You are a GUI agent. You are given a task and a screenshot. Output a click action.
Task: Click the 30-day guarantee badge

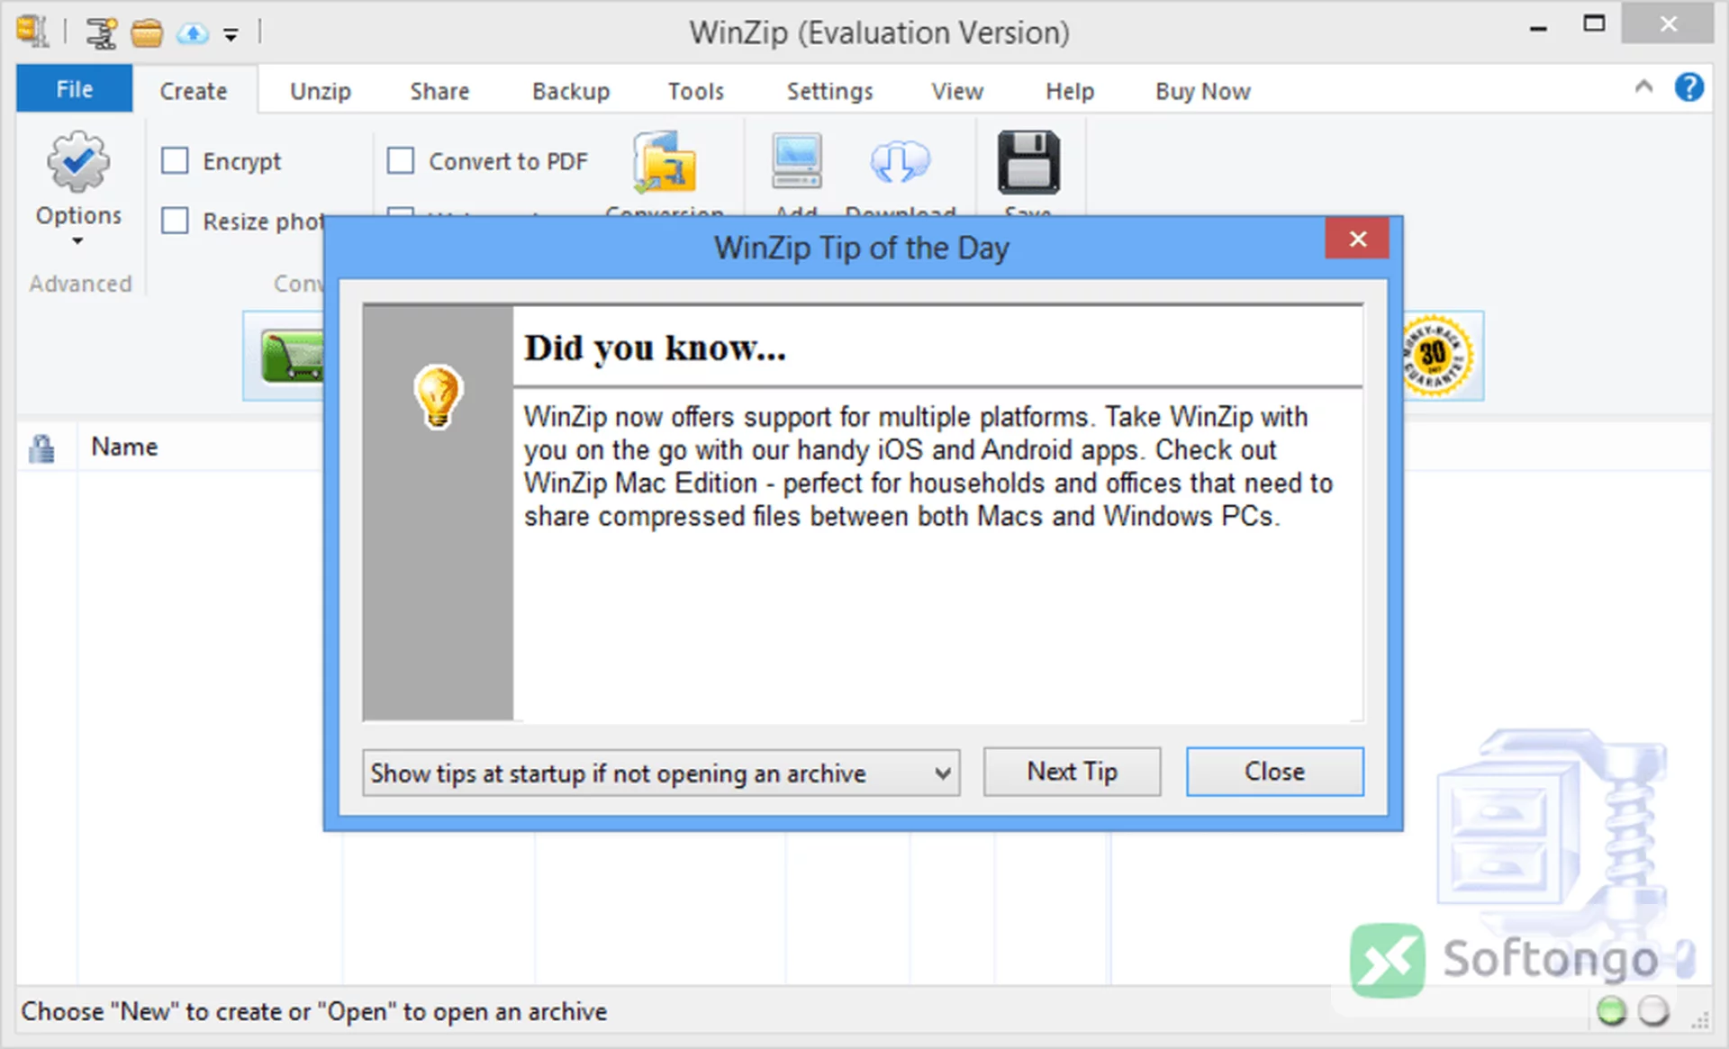1437,356
